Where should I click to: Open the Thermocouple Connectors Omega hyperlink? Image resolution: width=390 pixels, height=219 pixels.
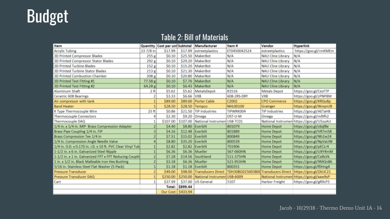pos(310,116)
